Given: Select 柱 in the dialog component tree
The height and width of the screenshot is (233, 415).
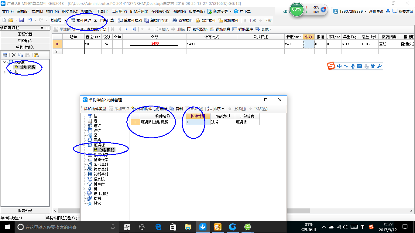Looking at the screenshot, I should pos(95,116).
